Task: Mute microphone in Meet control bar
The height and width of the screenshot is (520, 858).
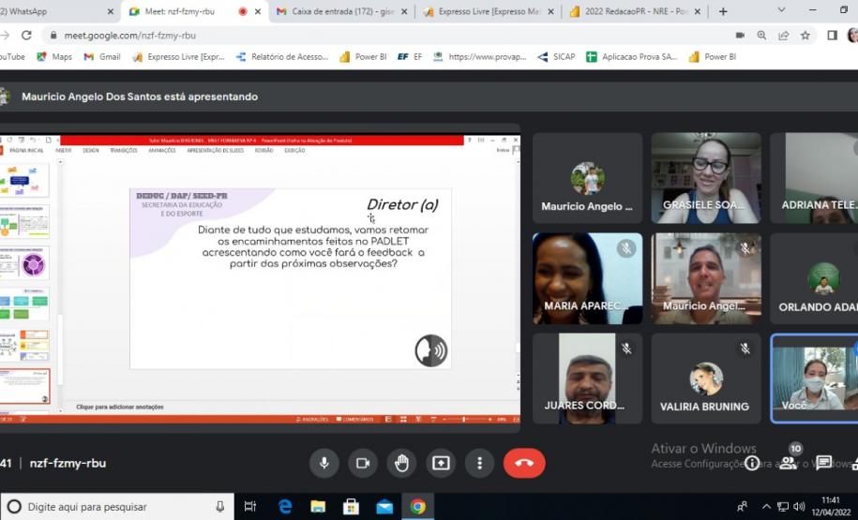Action: [324, 463]
